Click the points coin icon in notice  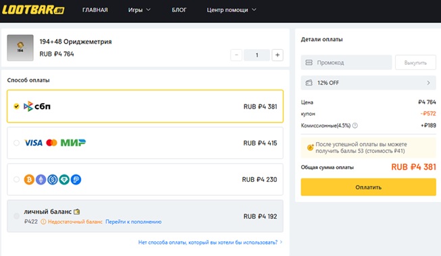click(x=310, y=148)
